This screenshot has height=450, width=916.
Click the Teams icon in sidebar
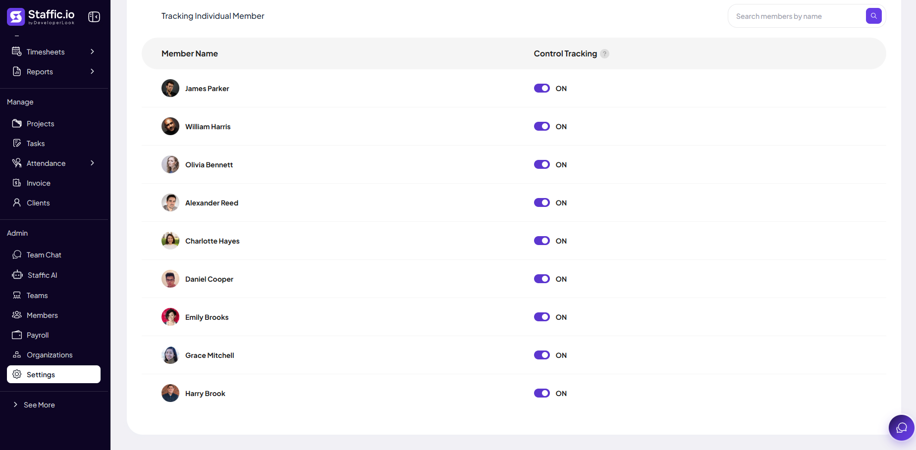17,295
